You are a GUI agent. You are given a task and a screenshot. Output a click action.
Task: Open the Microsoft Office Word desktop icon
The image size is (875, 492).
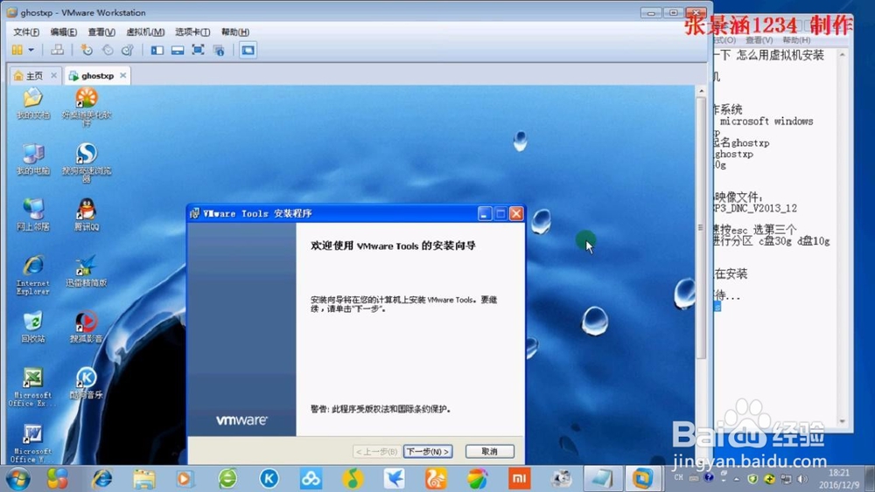click(x=33, y=443)
